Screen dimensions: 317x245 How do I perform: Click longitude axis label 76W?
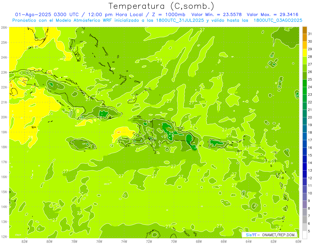(x=99, y=241)
